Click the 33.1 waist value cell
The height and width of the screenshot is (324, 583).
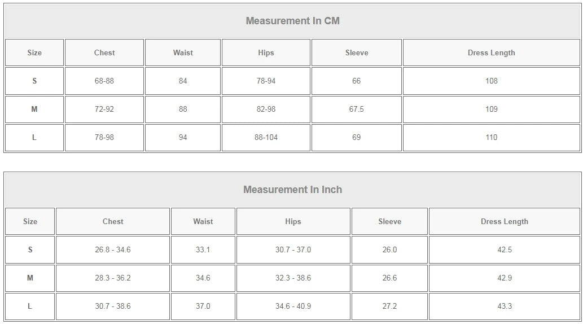pyautogui.click(x=203, y=250)
